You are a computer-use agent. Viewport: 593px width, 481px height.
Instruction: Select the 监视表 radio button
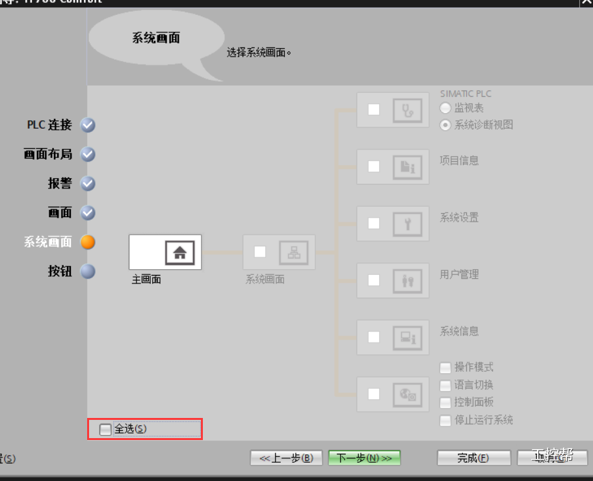445,108
